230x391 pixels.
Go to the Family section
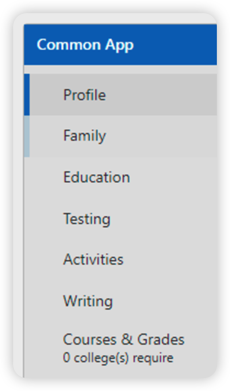(x=84, y=136)
